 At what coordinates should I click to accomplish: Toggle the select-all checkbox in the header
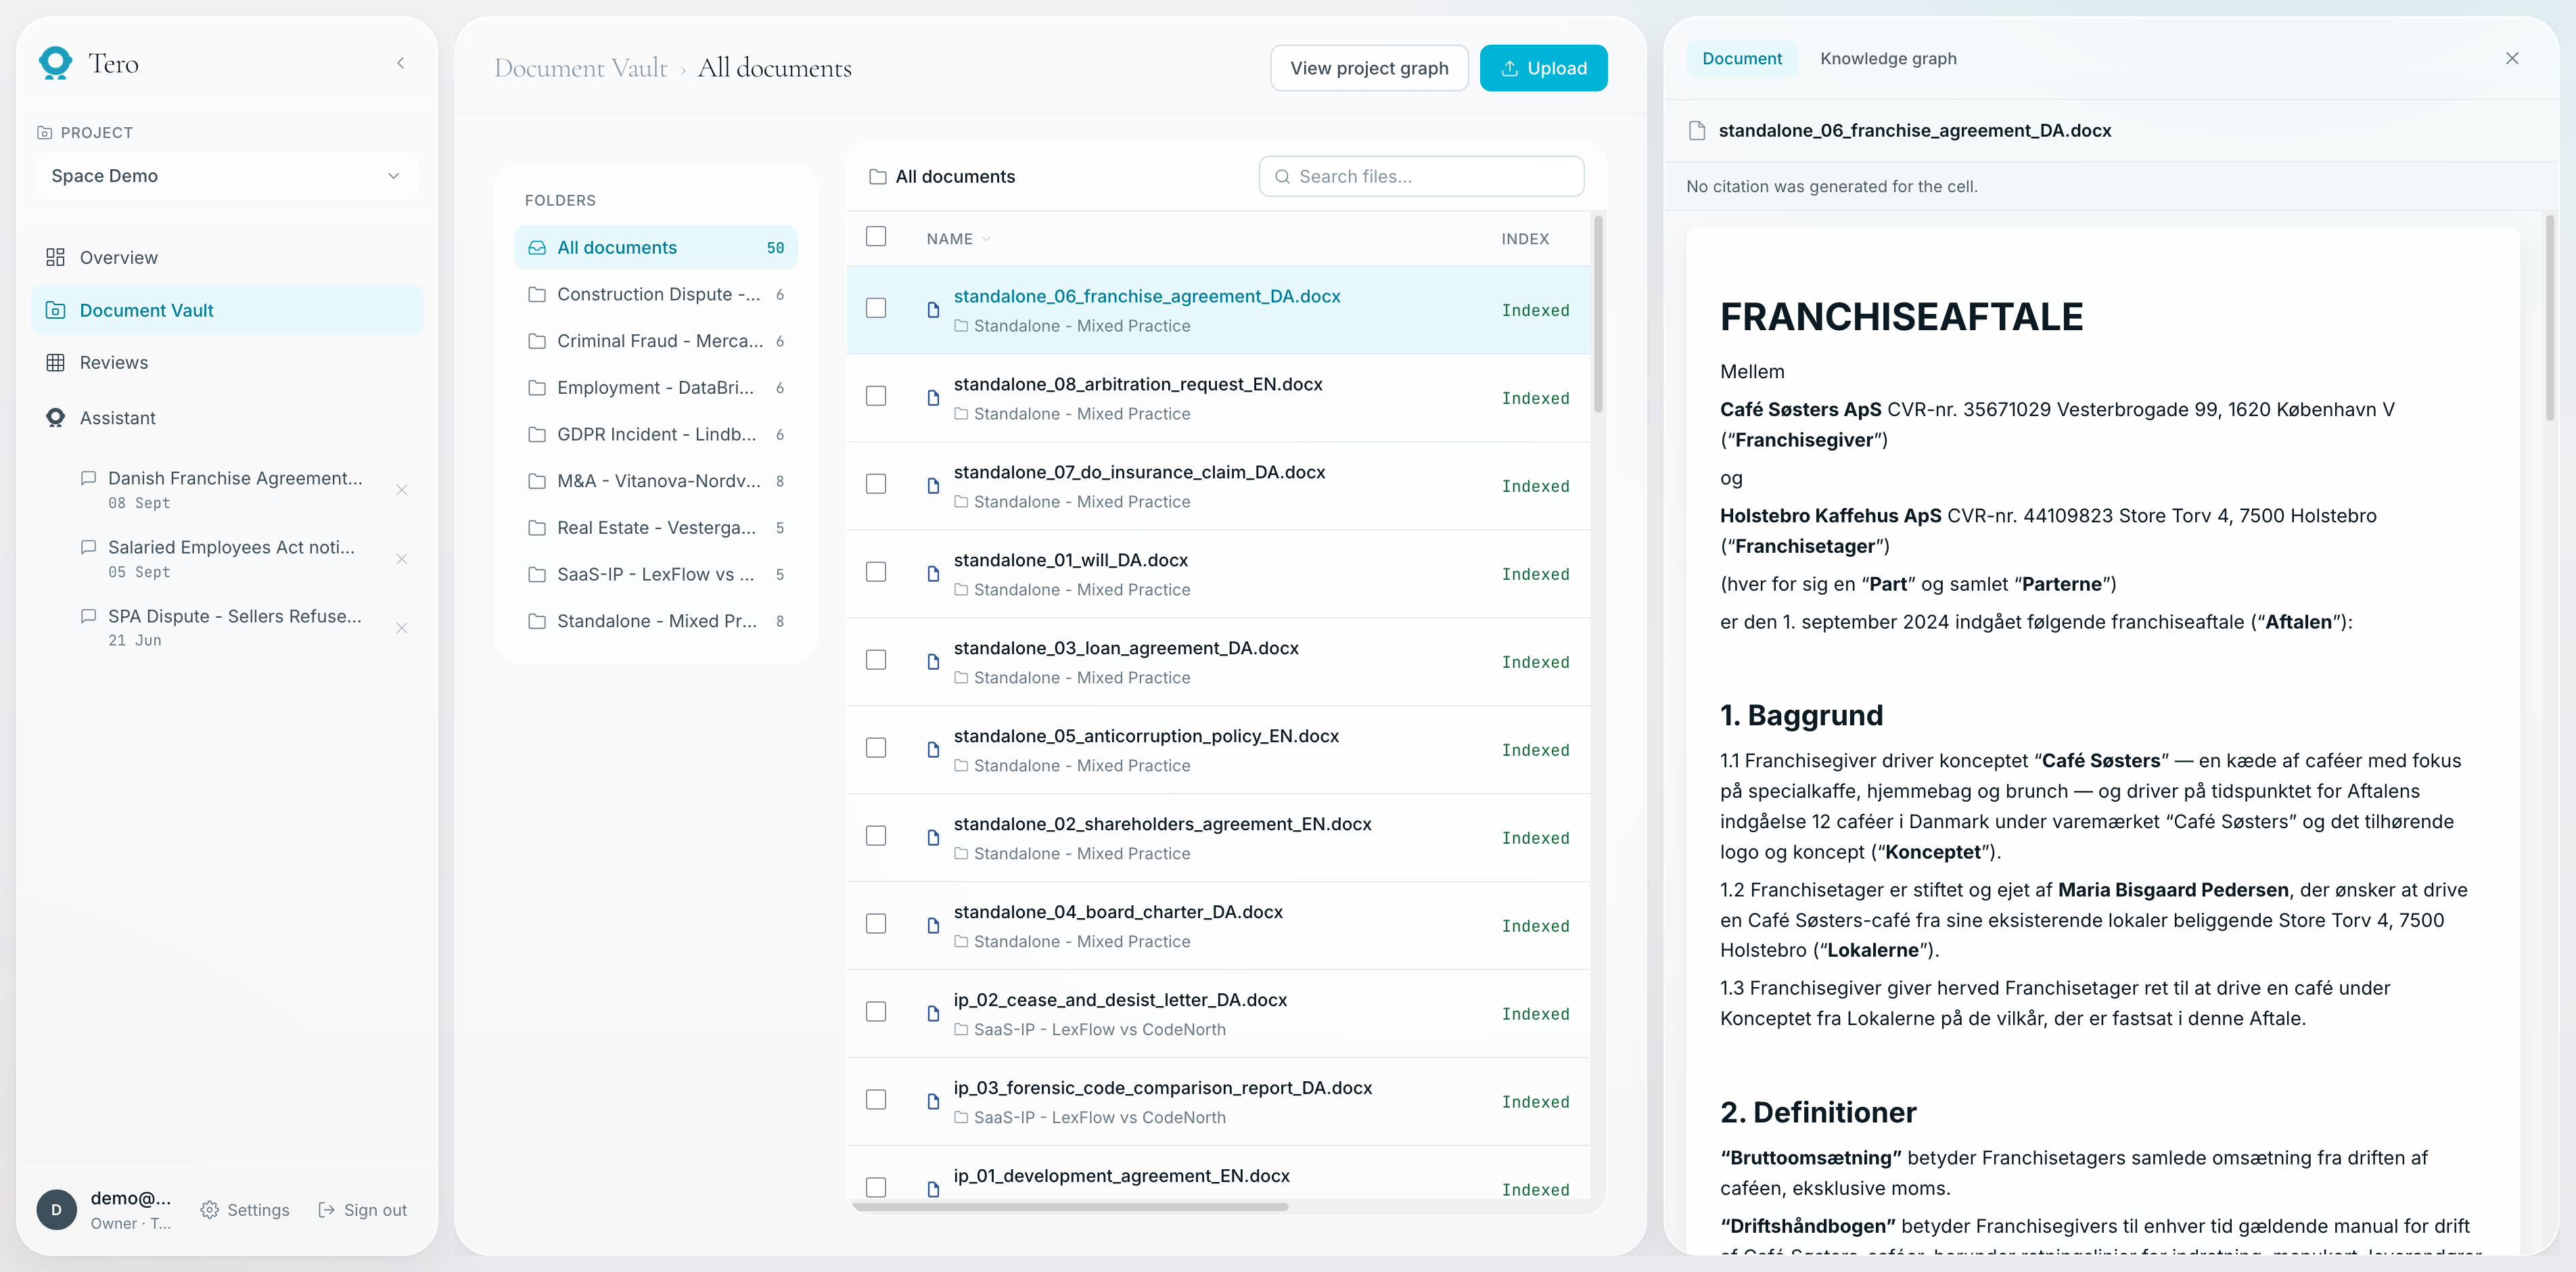(876, 236)
